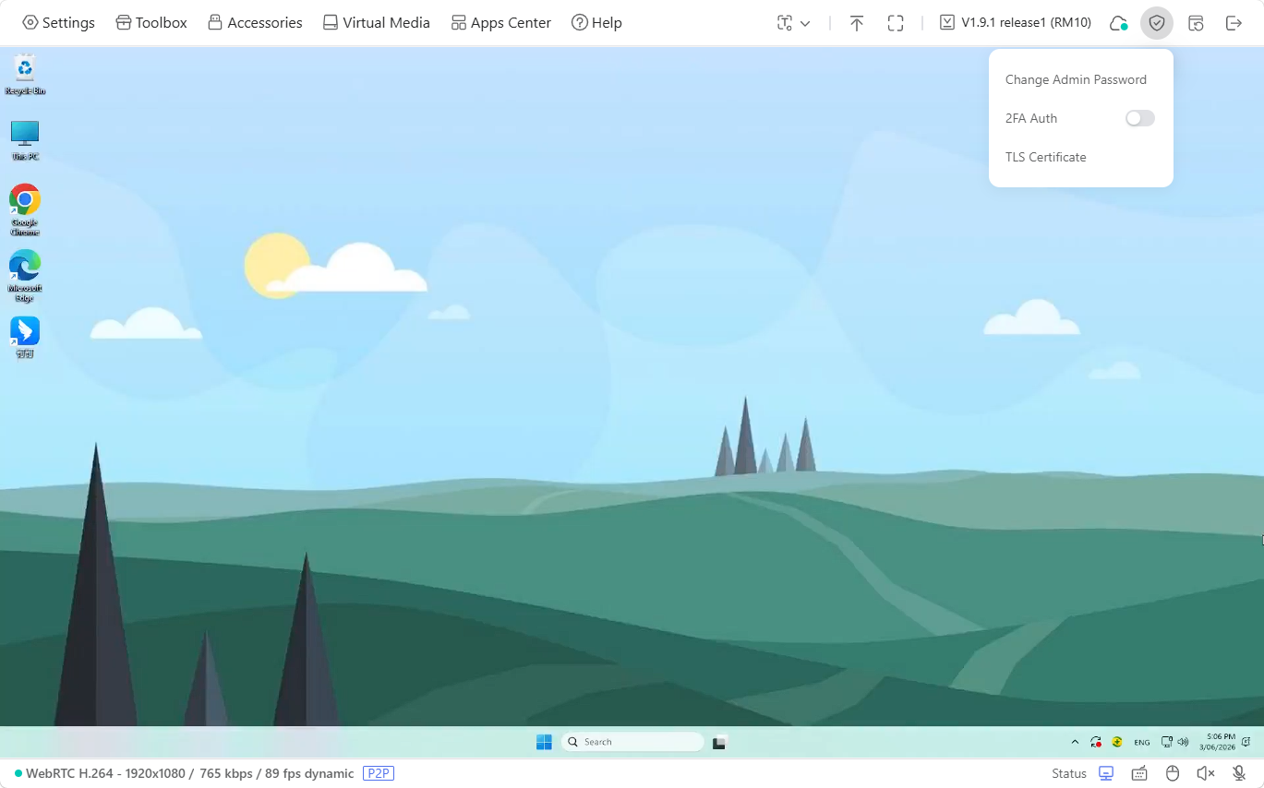Open the notification bell icon in taskbar

[x=1246, y=742]
